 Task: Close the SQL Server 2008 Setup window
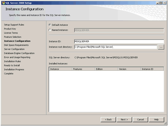tap(165, 3)
